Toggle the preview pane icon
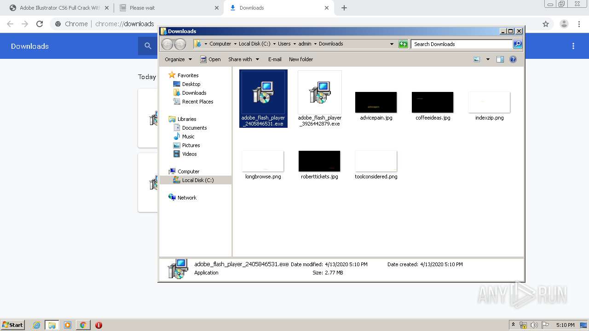 500,59
